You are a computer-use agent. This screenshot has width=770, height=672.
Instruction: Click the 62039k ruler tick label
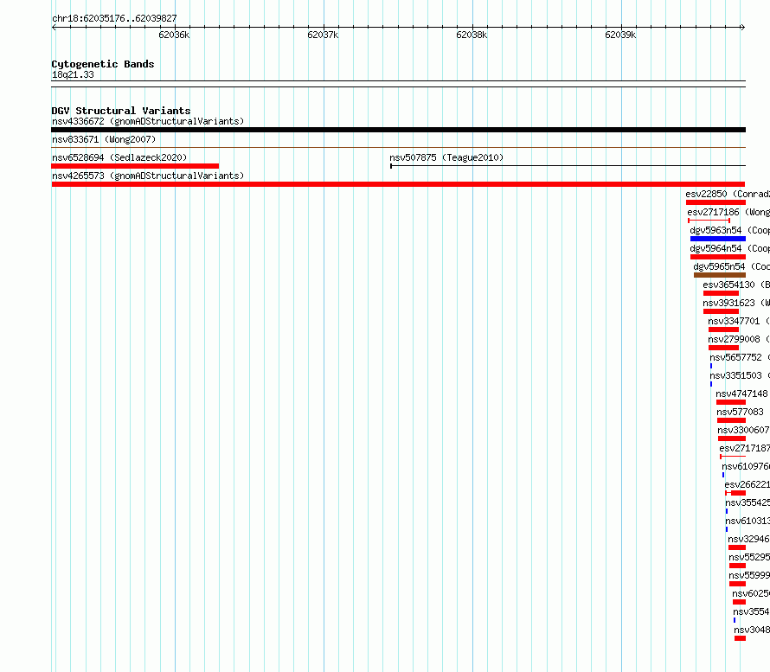click(620, 35)
